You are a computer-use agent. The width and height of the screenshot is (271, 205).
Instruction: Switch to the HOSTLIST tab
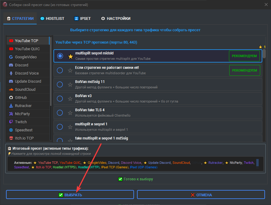click(x=52, y=19)
